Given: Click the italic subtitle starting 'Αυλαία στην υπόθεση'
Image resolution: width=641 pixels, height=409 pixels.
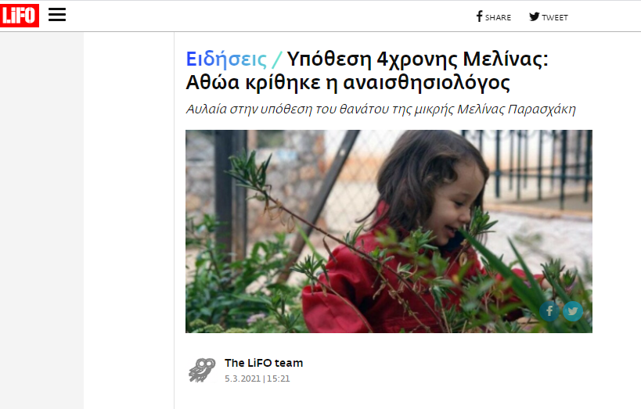Looking at the screenshot, I should pyautogui.click(x=380, y=109).
